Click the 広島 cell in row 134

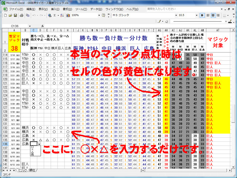pyautogui.click(x=25, y=136)
